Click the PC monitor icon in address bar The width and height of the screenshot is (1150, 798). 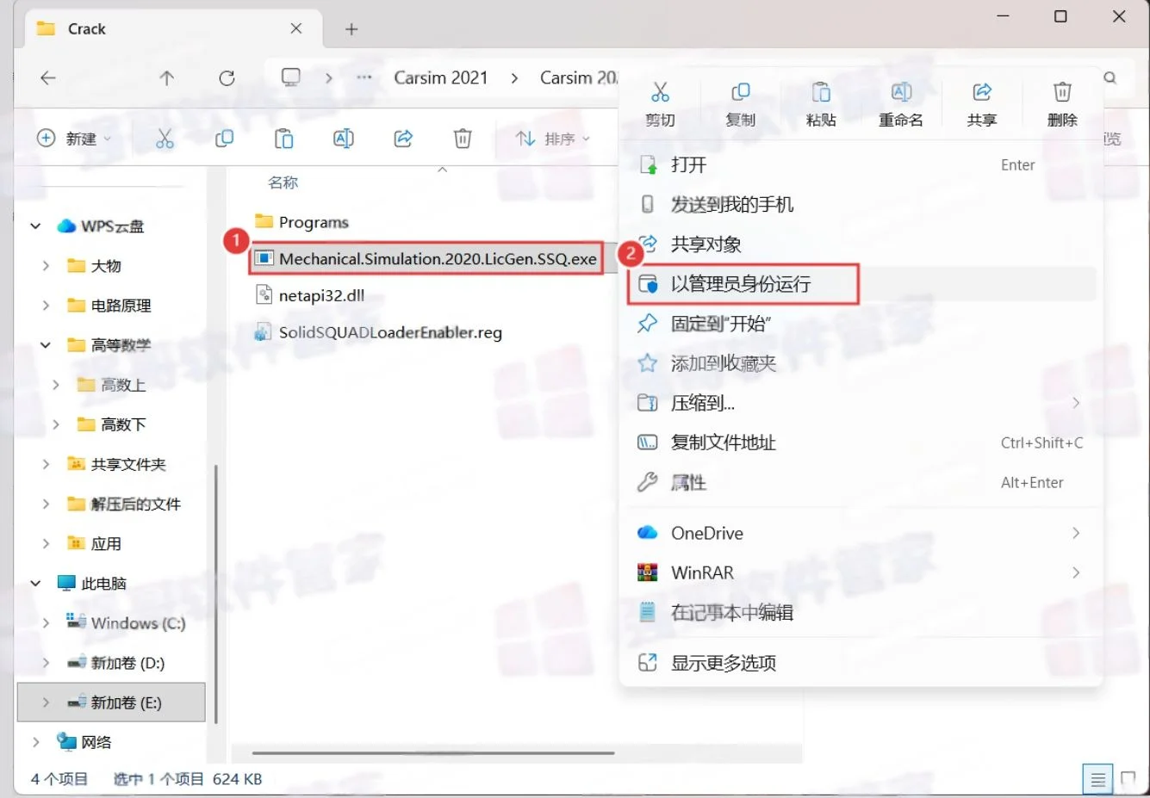pos(291,77)
